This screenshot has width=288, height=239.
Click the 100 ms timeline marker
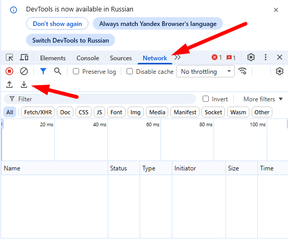pyautogui.click(x=258, y=125)
